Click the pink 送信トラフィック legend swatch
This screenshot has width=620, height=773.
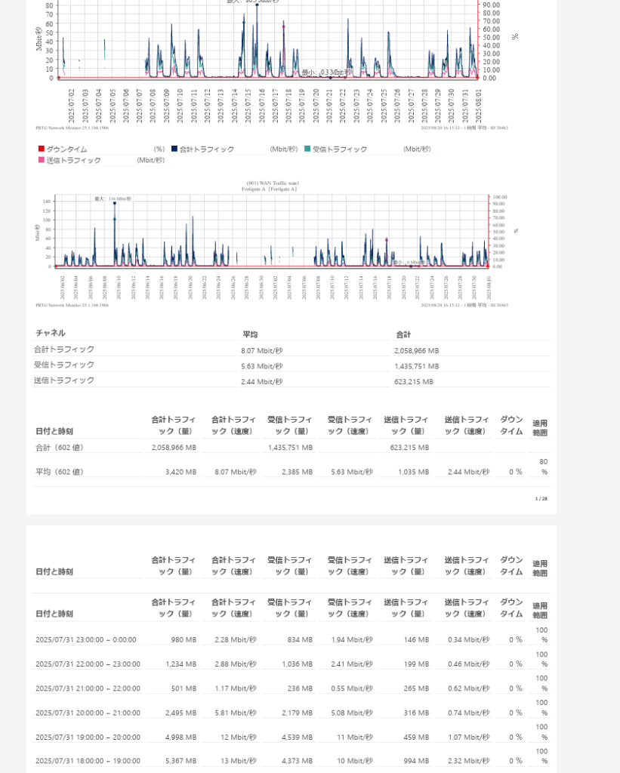42,160
